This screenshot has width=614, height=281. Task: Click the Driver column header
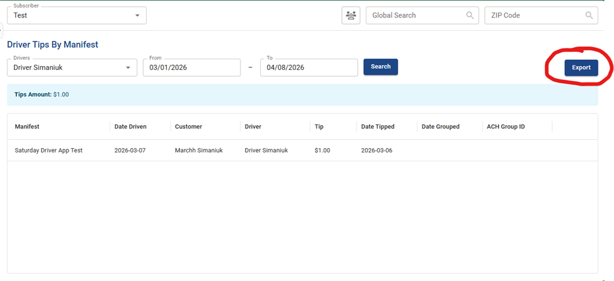tap(255, 127)
